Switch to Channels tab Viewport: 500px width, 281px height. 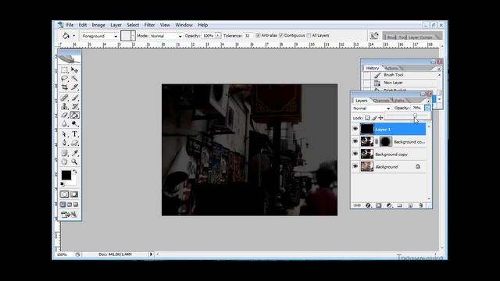pyautogui.click(x=381, y=101)
